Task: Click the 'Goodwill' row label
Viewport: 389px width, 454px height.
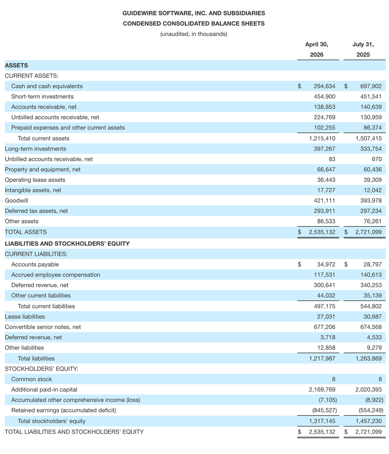Action: 16,201
